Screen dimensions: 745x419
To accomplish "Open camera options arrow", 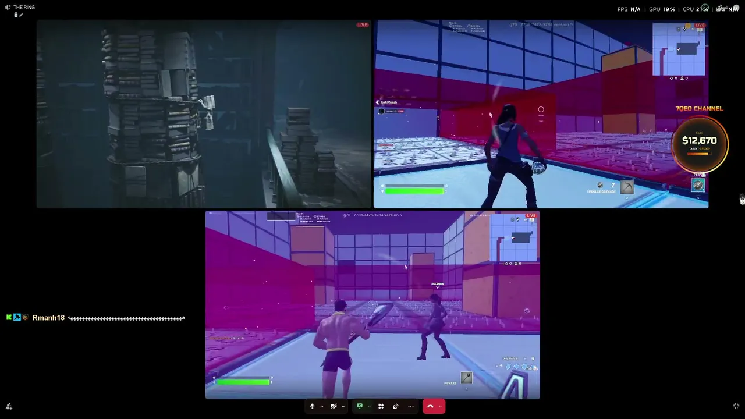I will [x=343, y=406].
